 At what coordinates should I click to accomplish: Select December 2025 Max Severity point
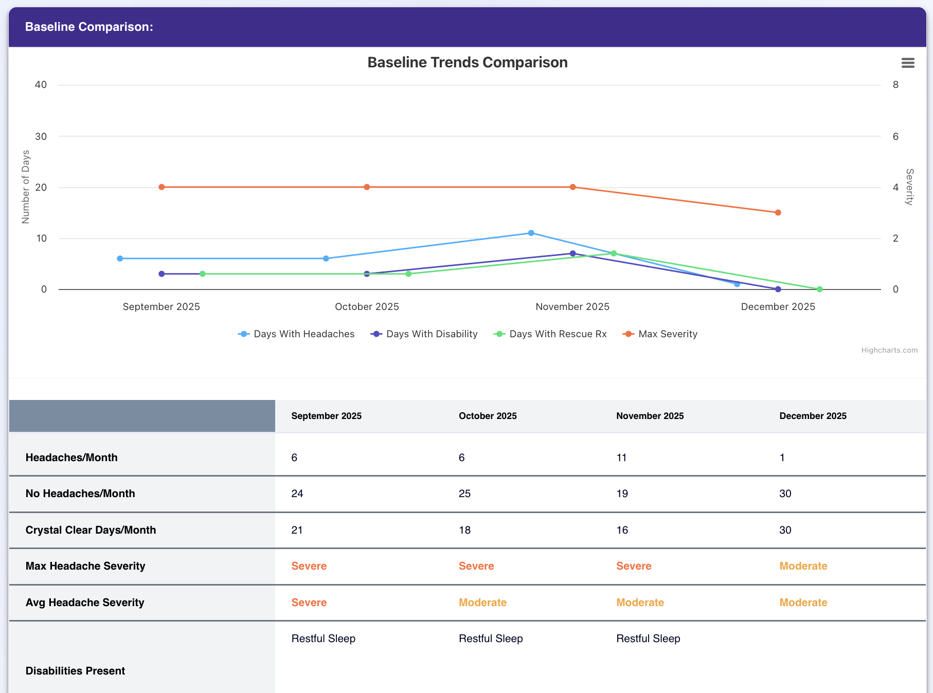[x=778, y=212]
